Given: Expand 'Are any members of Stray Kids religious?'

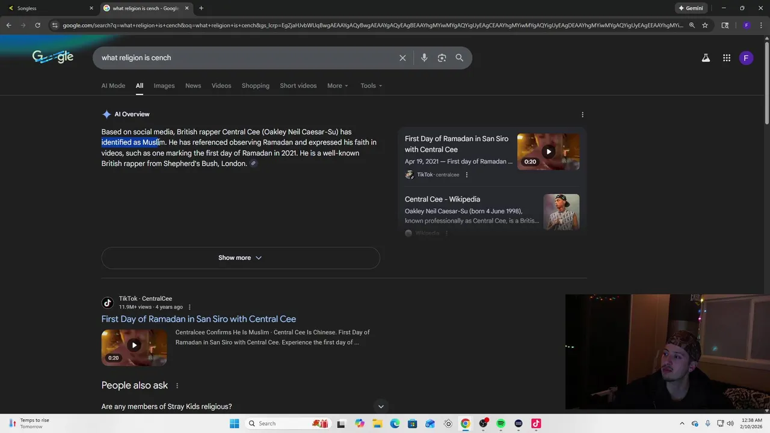Looking at the screenshot, I should (x=241, y=407).
